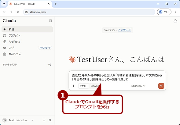Viewport: 180px width, 125px height.
Task: Click the plus attachment icon in prompt box
Action: [x=73, y=86]
